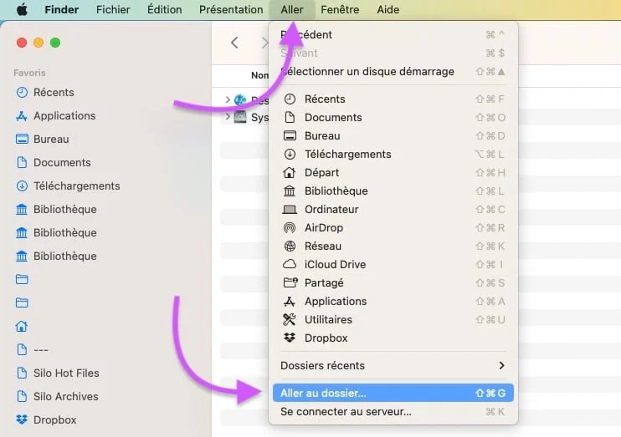
Task: Click Réseau globe icon in menu
Action: point(290,246)
